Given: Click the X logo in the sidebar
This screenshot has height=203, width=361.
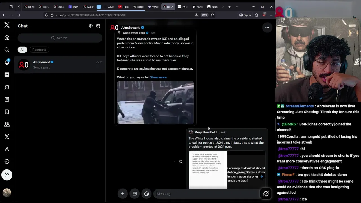Looking at the screenshot, I should tap(7, 25).
